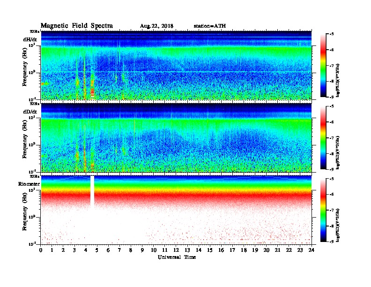Click the "14" tick on Universal Time axis
The height and width of the screenshot is (287, 371).
tap(199, 250)
